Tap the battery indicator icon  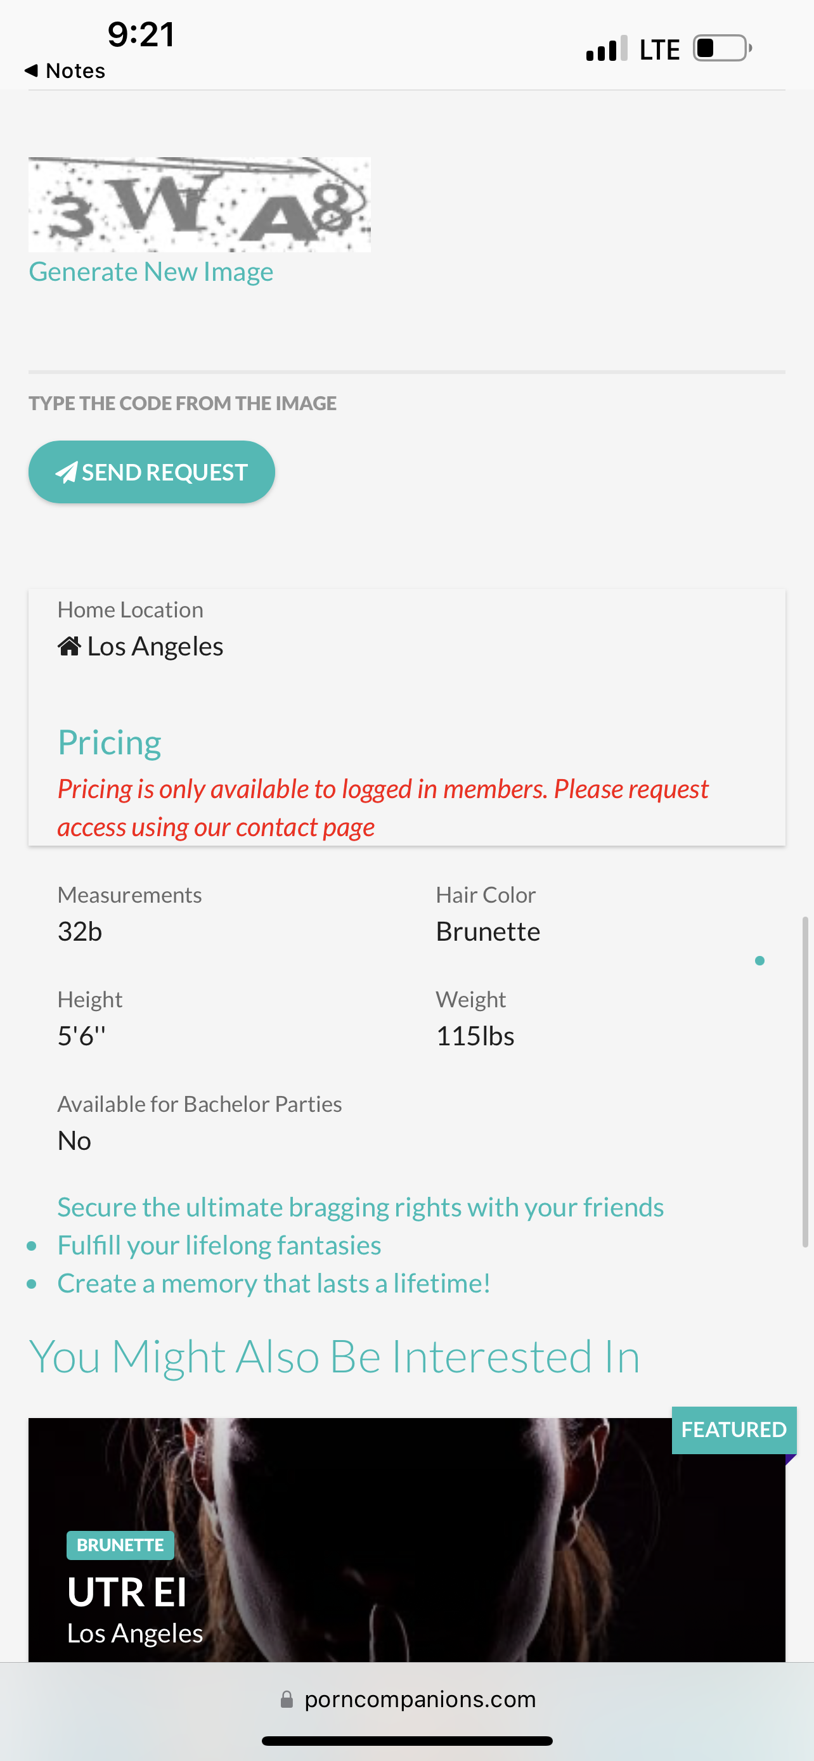coord(721,49)
